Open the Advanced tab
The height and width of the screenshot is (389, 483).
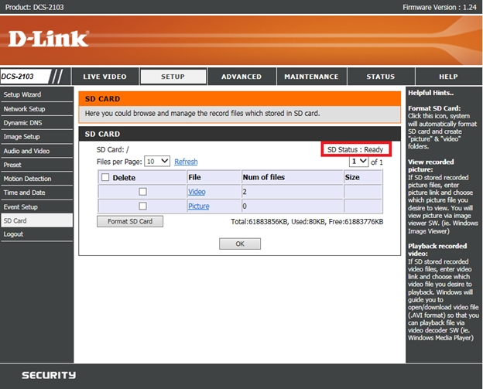(241, 77)
